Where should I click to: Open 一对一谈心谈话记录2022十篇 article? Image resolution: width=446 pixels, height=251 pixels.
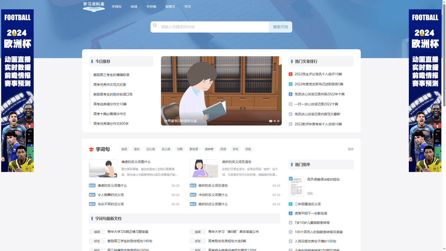[x=316, y=104]
